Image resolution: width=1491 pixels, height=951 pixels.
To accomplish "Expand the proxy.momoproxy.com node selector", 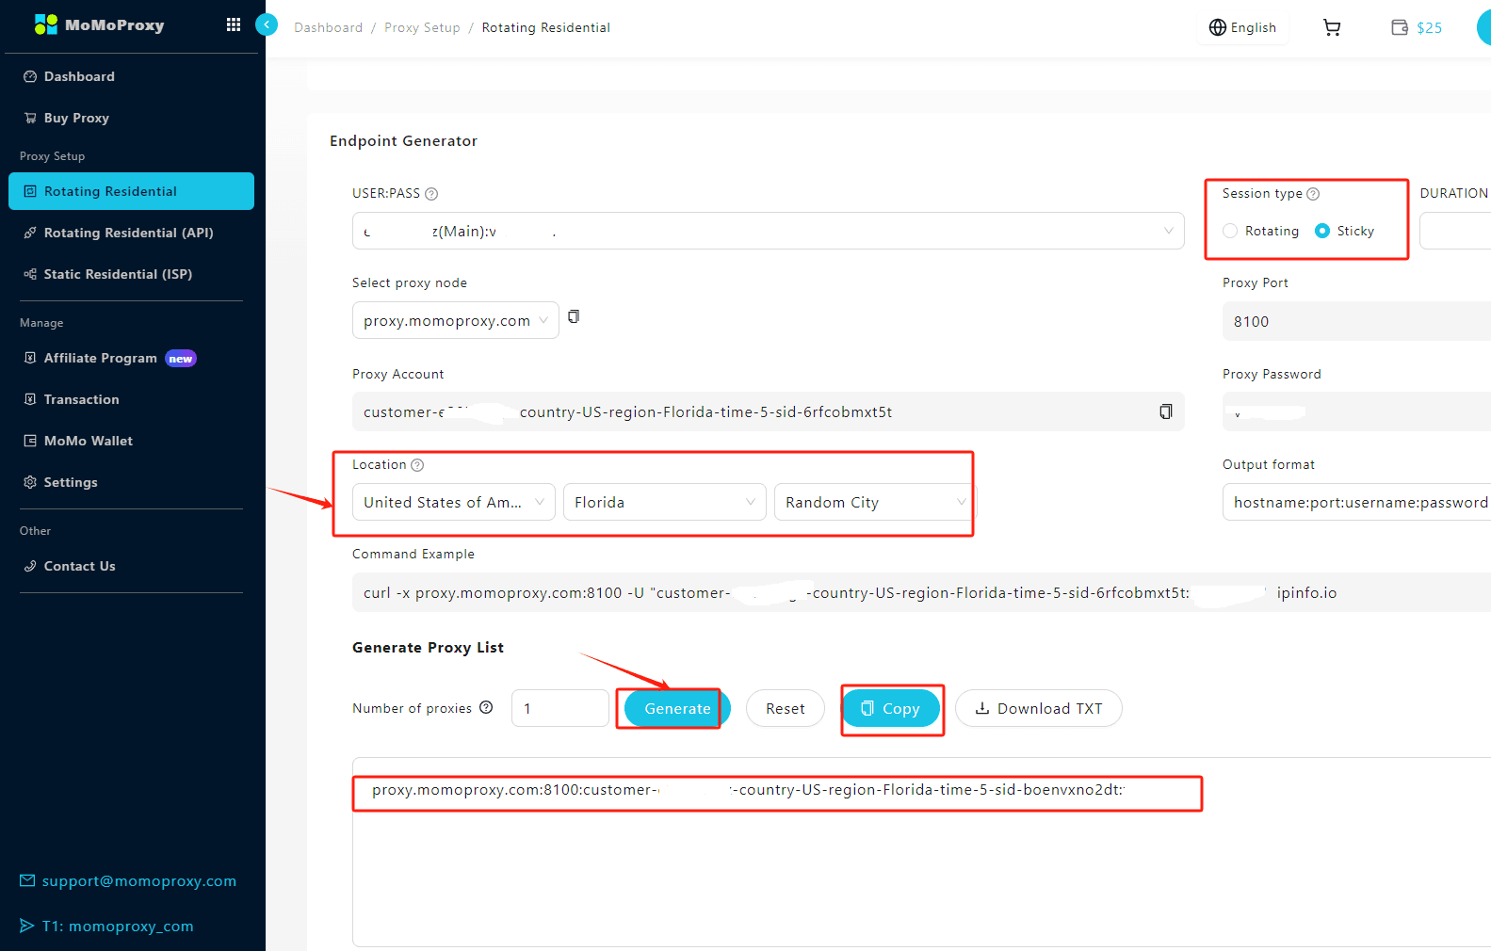I will pos(455,321).
